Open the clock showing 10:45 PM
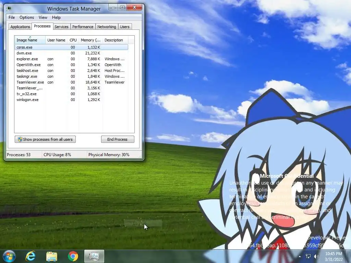 [x=334, y=256]
